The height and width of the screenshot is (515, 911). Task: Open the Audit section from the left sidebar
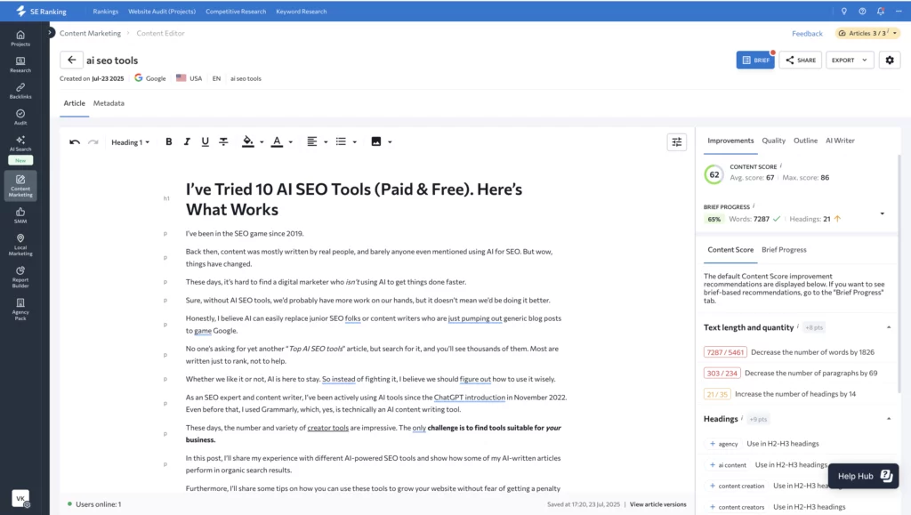(20, 116)
